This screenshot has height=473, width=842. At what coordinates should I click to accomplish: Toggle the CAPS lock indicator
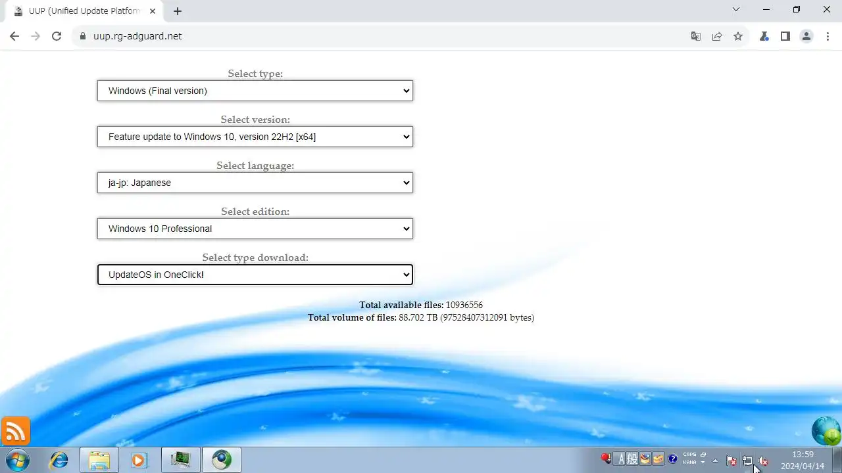pos(690,455)
